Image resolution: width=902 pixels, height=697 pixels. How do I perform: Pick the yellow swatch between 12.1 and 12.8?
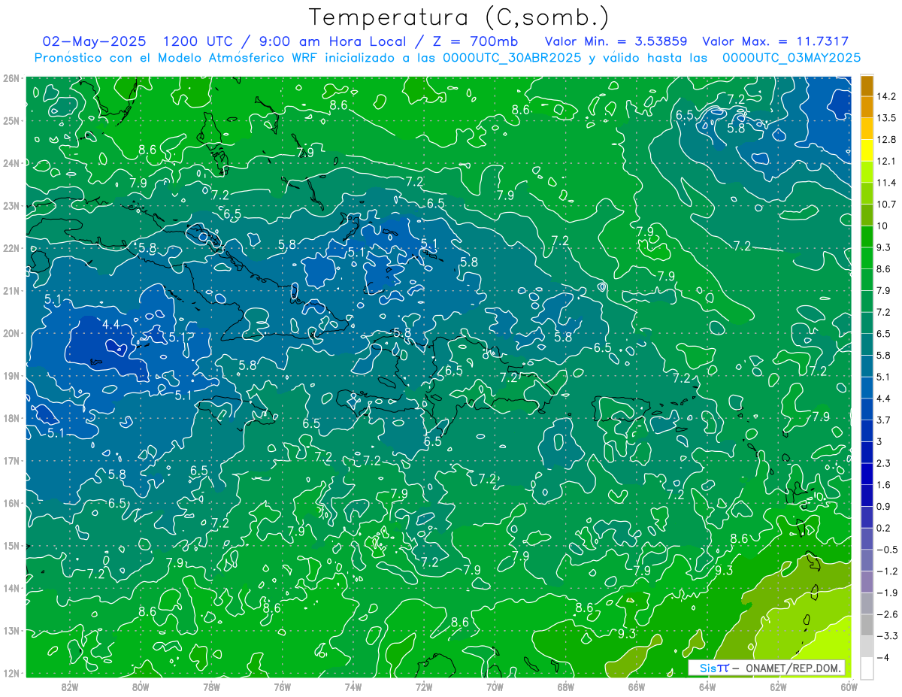867,150
